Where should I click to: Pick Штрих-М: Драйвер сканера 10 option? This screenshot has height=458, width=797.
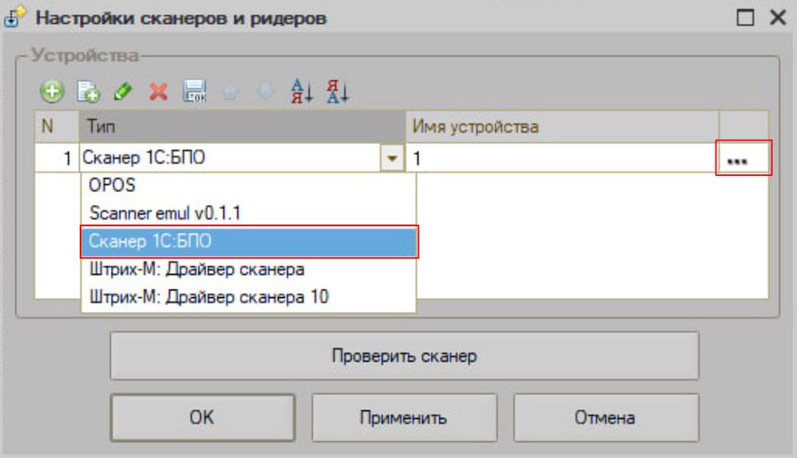(248, 296)
